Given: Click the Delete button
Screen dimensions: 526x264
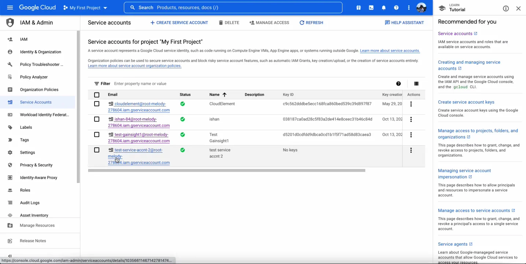Looking at the screenshot, I should coord(229,23).
